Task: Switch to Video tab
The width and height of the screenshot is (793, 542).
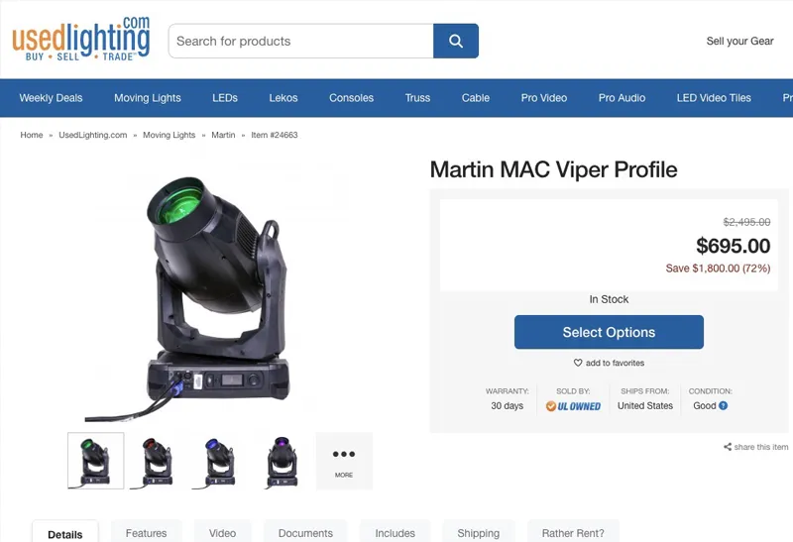Action: 222,533
